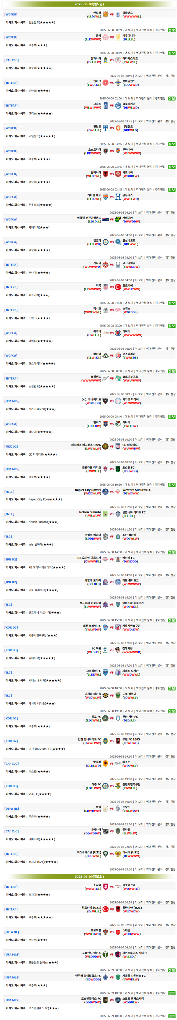
Task: Open the [NZCL] league tag
Action: [9, 492]
